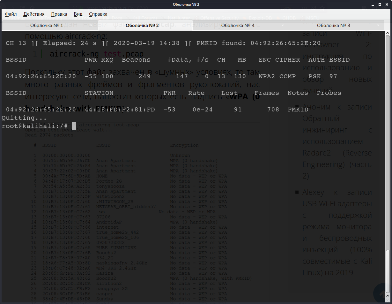Maximize the terminal window

pyautogui.click(x=380, y=4)
